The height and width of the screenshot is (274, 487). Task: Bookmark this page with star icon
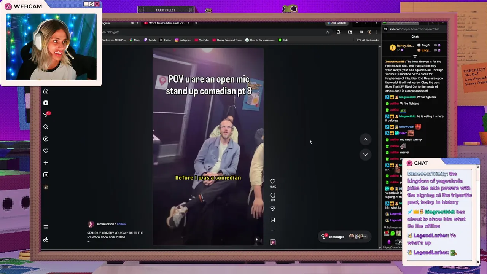[327, 32]
